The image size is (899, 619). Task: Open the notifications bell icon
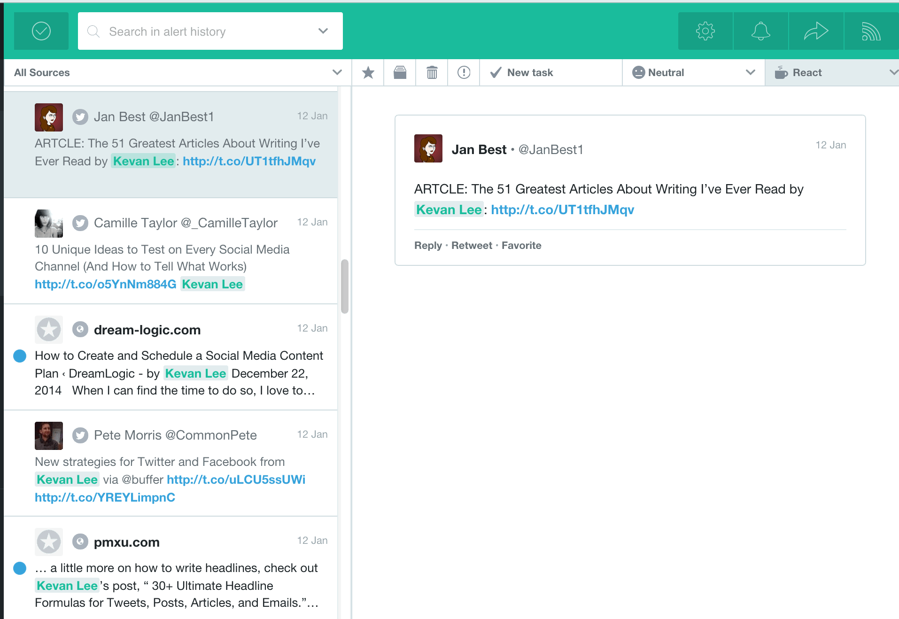point(760,31)
